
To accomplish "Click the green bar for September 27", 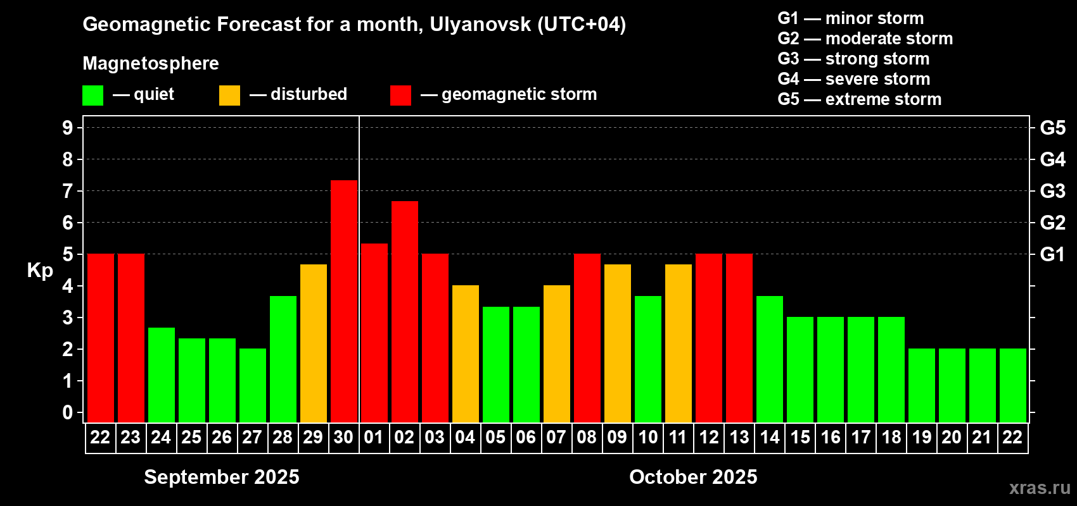I will (253, 385).
